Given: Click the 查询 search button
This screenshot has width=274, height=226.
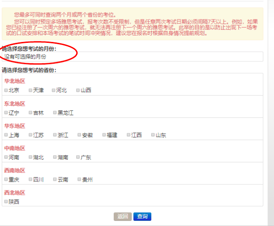Looking at the screenshot, I should [142, 216].
